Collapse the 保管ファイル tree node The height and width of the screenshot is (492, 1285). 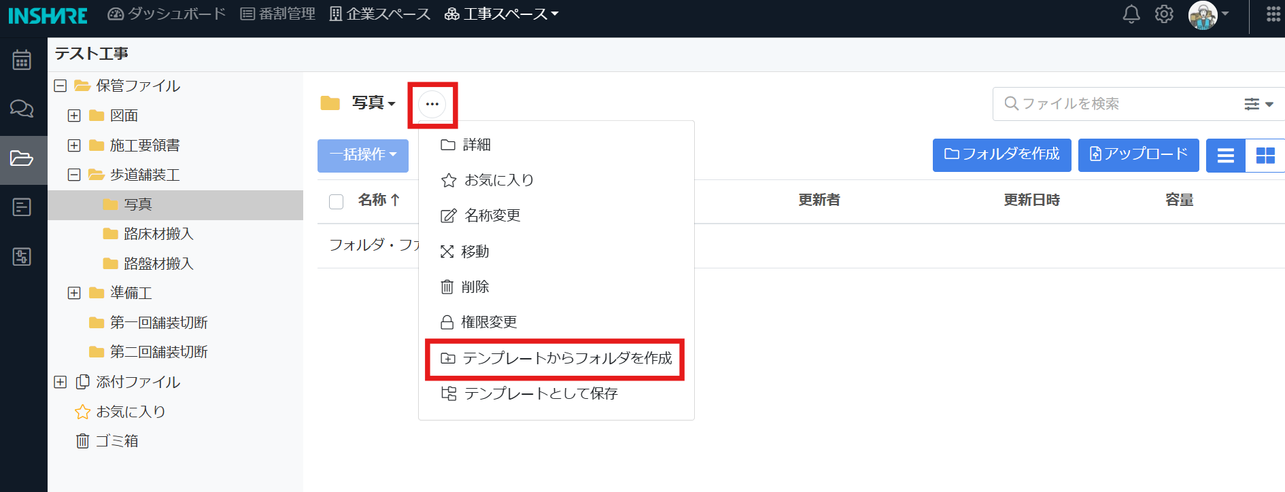pyautogui.click(x=61, y=86)
